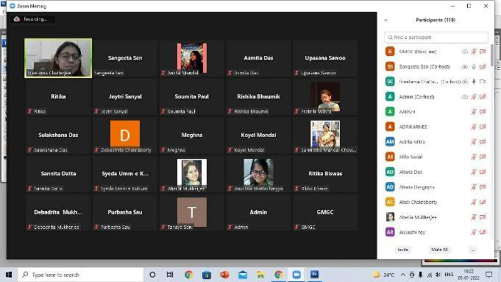Toggle video icon for Admin (Co-host)

pos(482,97)
